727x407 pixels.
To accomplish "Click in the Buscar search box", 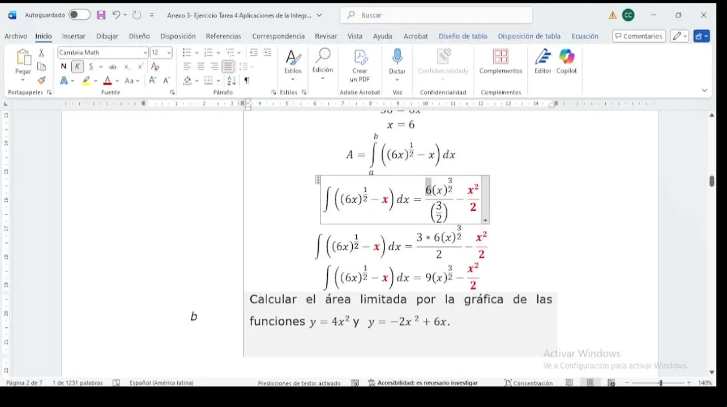I will (437, 15).
